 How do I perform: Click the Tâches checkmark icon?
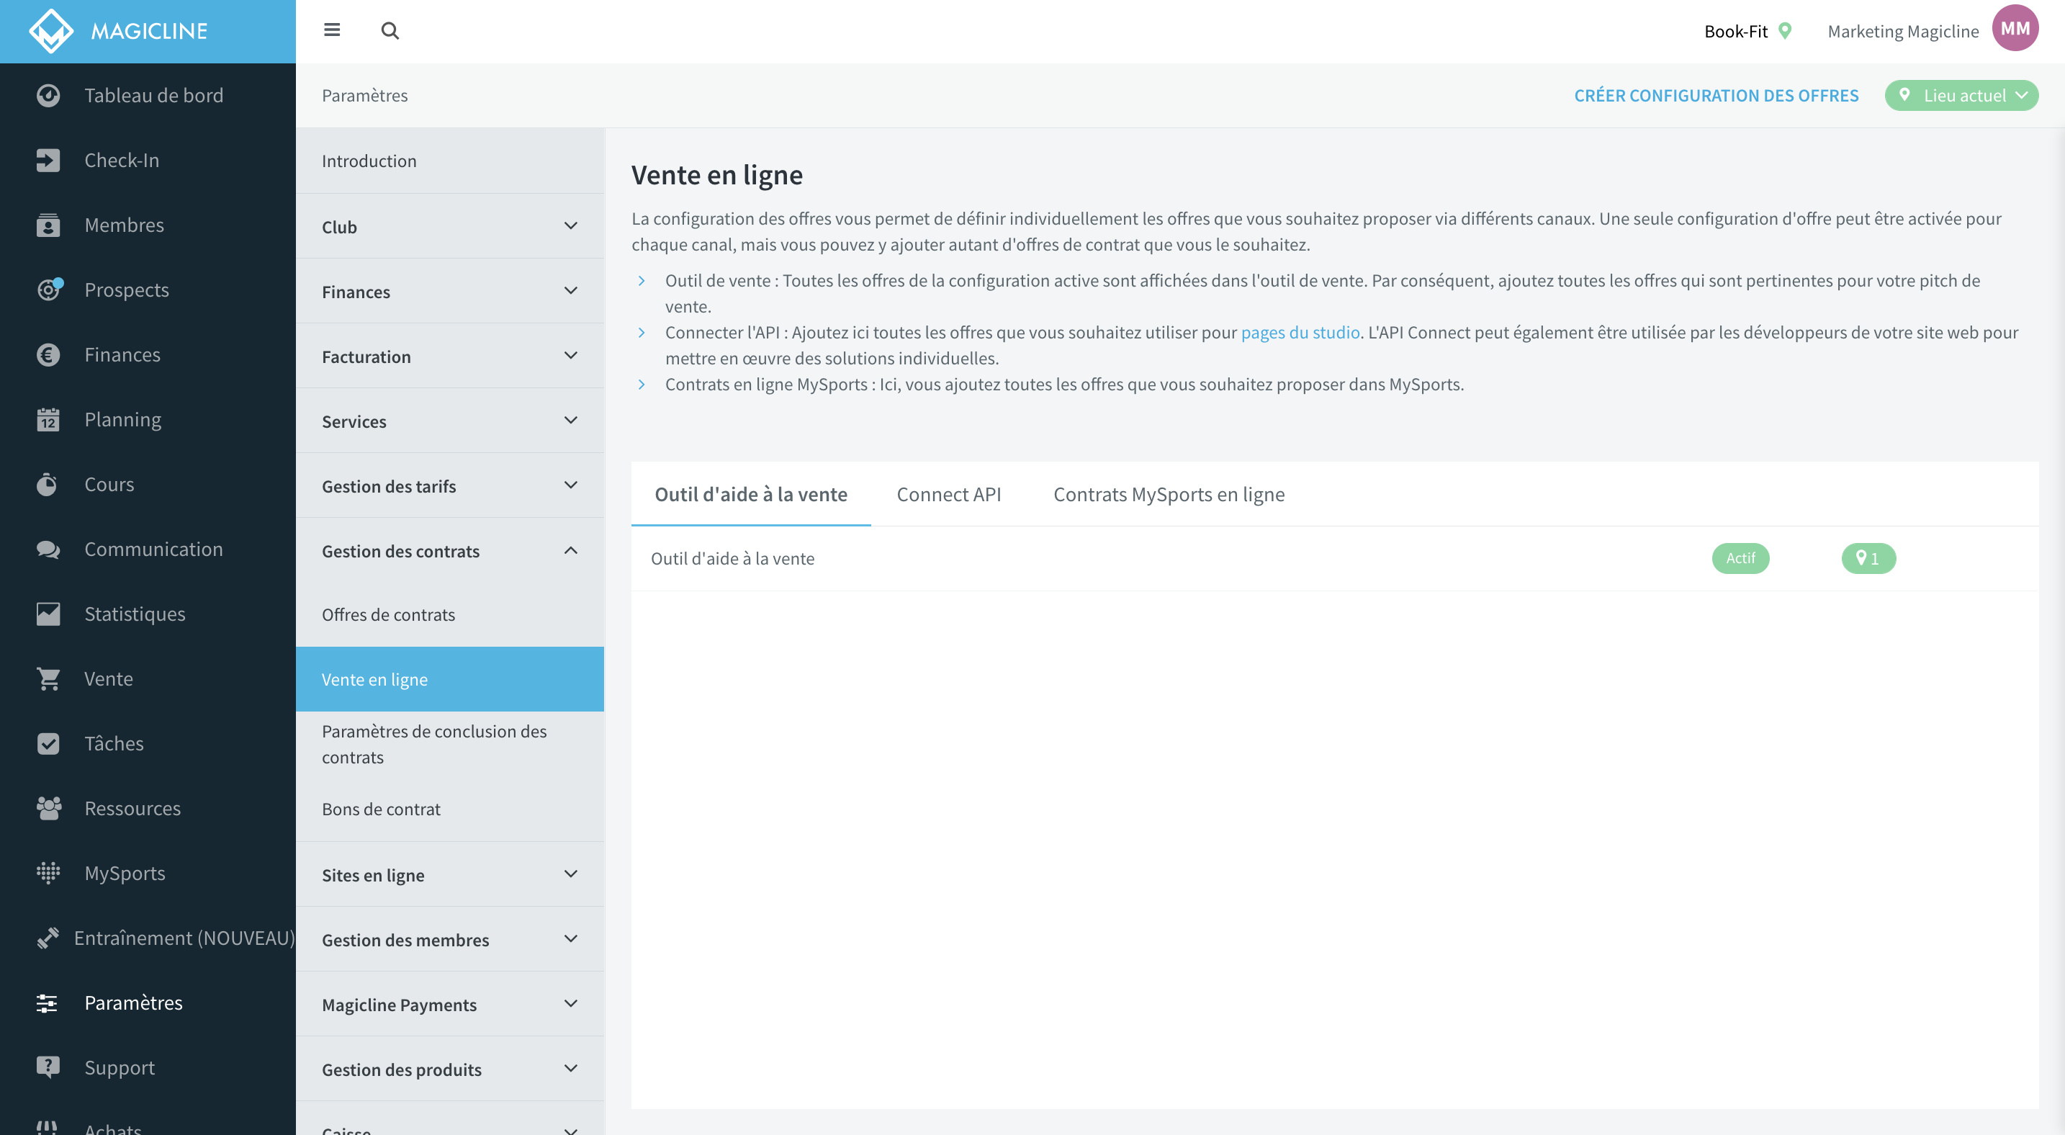[x=48, y=744]
